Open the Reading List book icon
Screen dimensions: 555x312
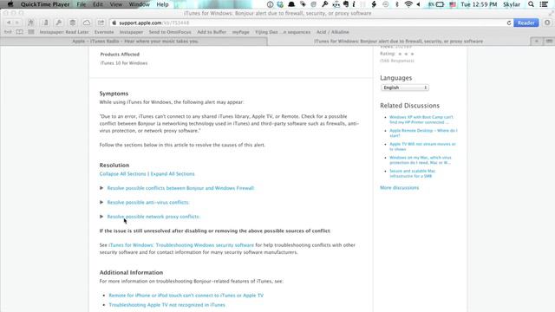point(19,32)
